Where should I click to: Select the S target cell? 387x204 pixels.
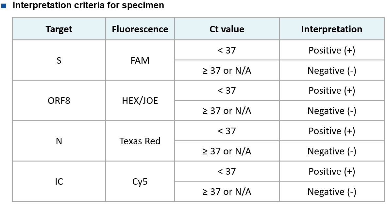(59, 60)
